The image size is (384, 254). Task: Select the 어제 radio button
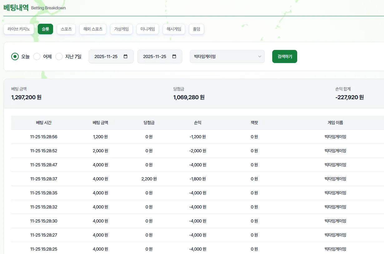(37, 56)
